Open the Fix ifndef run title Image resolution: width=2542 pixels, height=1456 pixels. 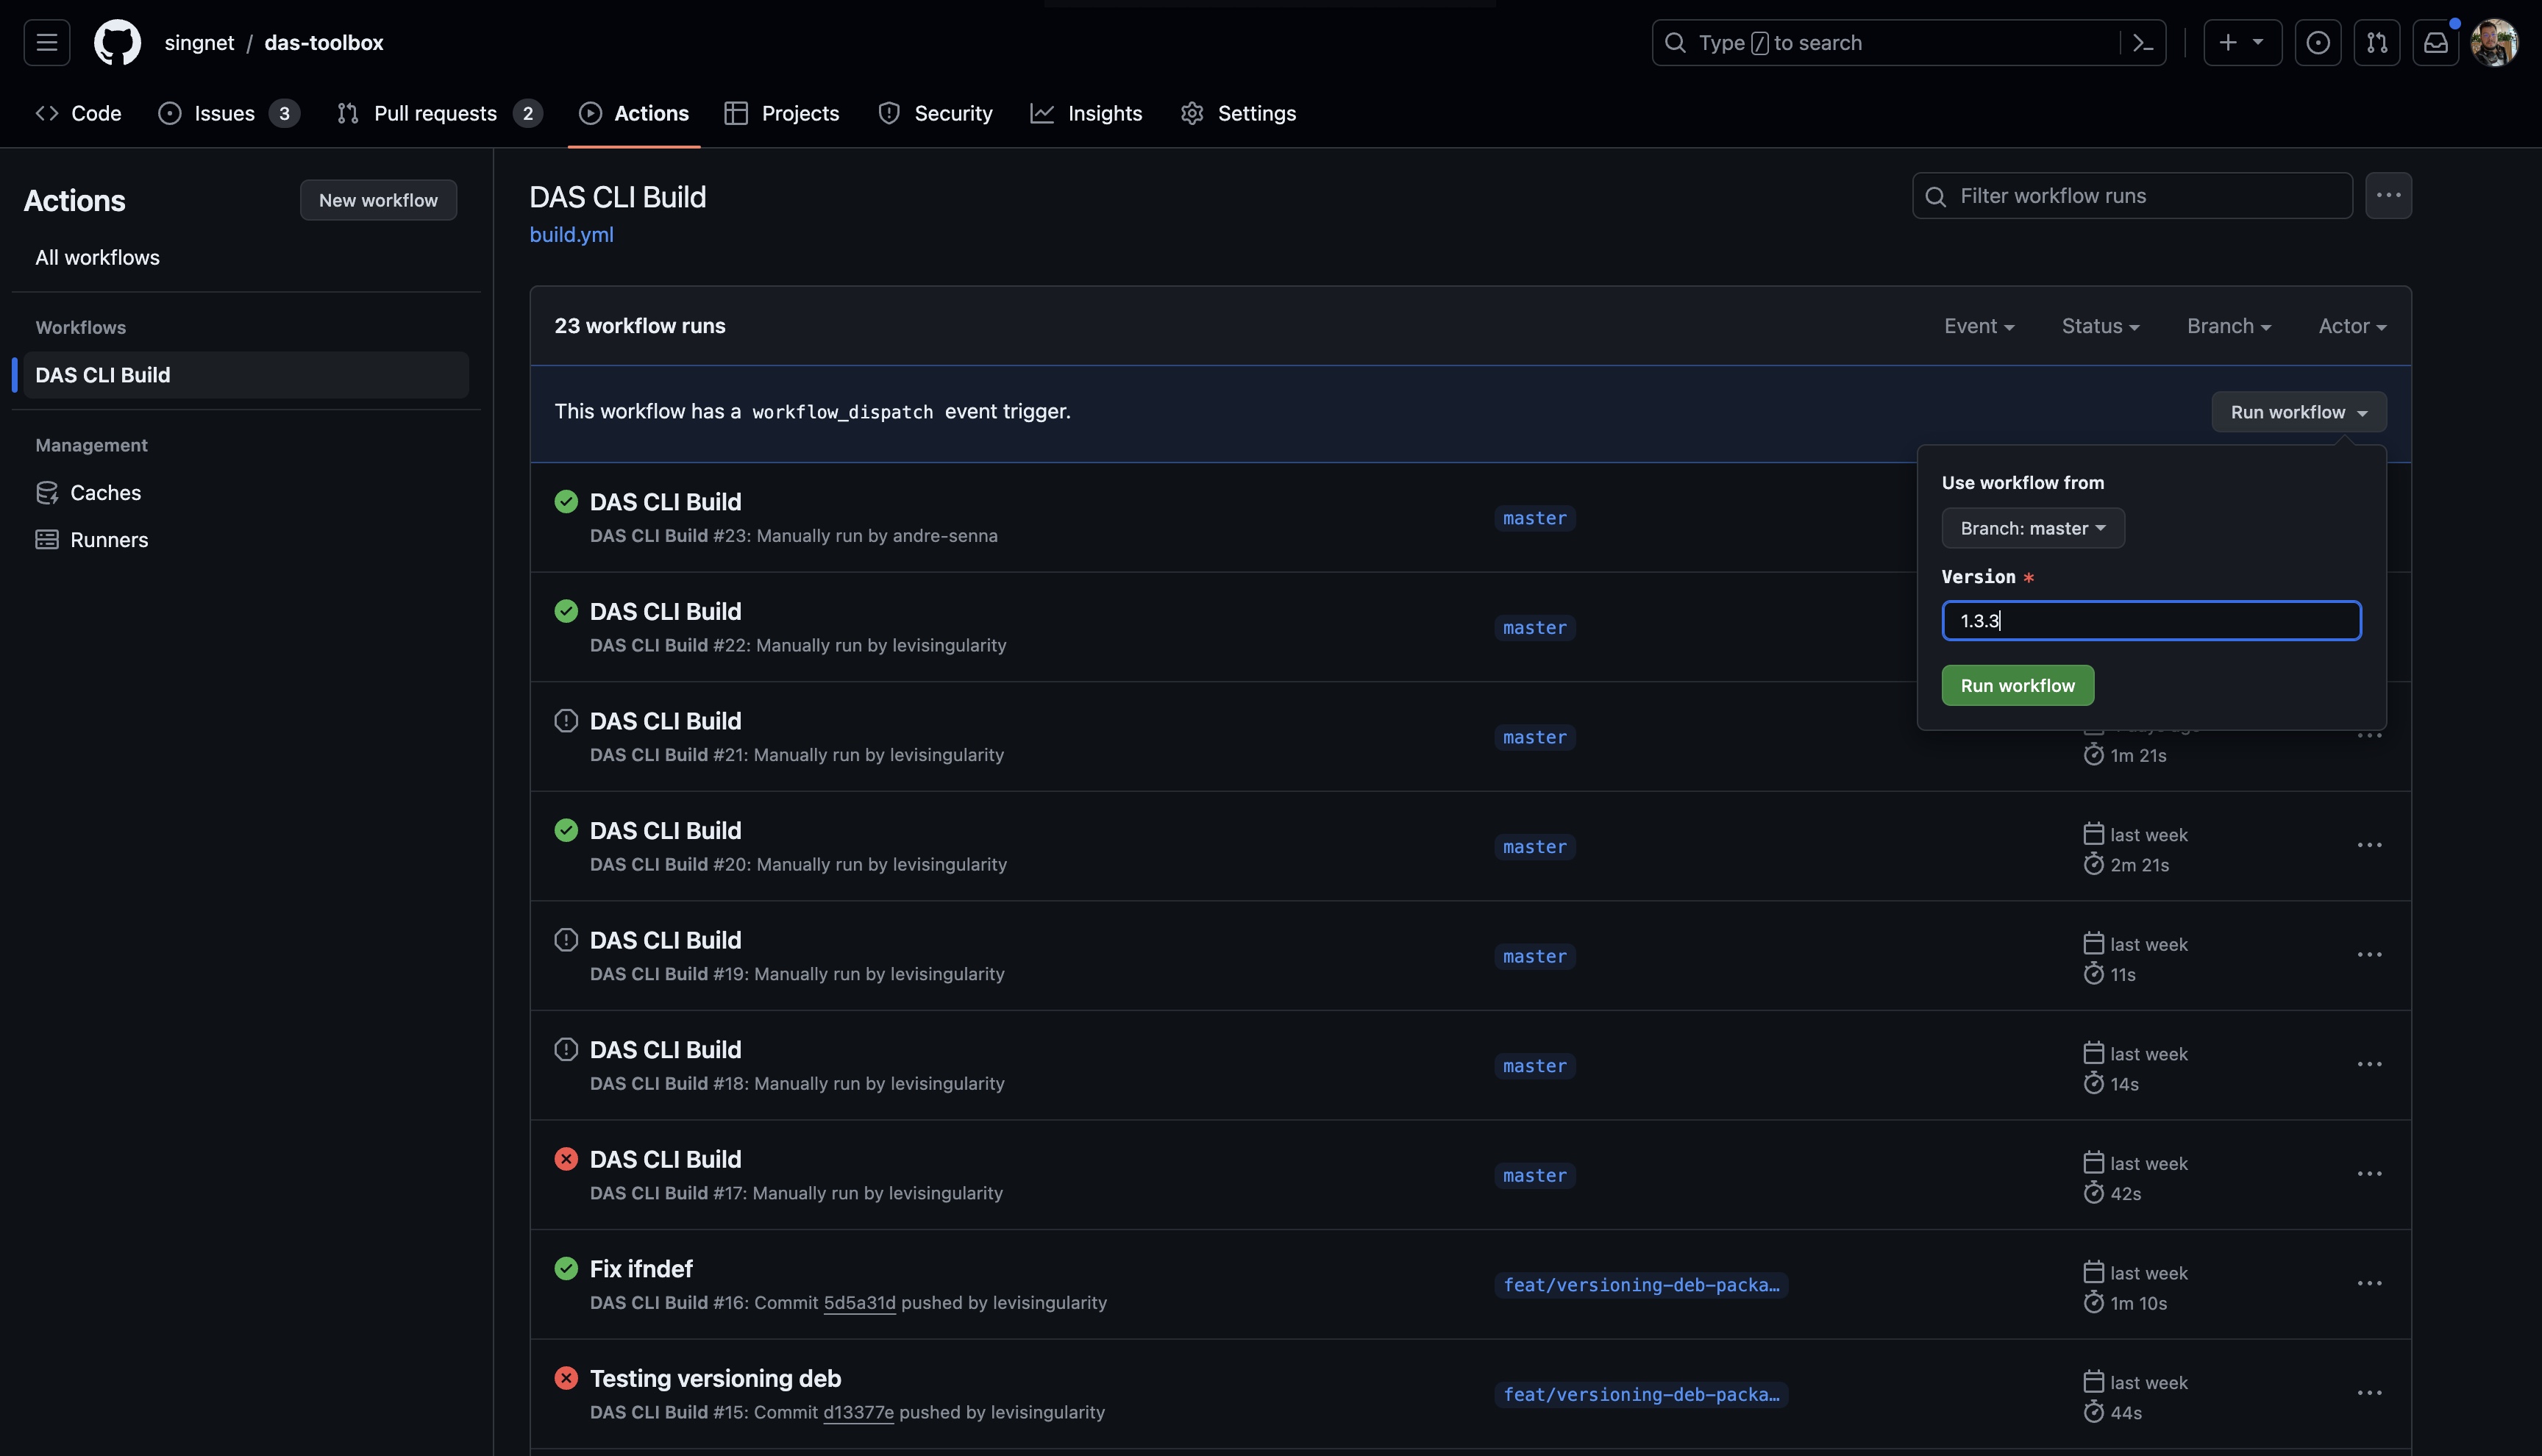coord(641,1269)
